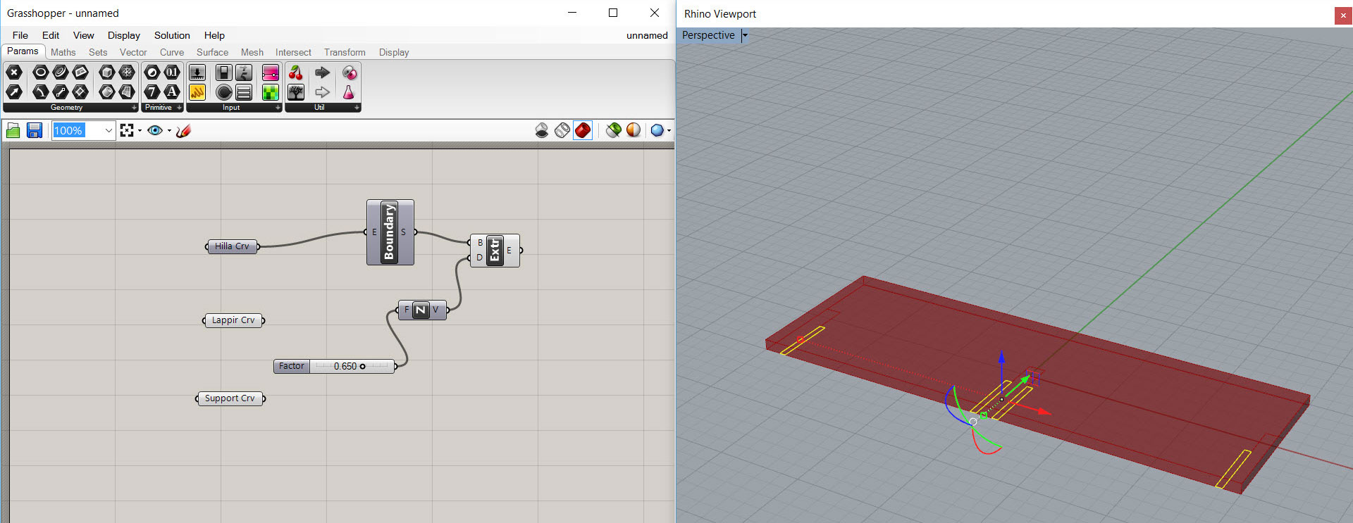Switch to the Surface tab
The height and width of the screenshot is (523, 1353).
(212, 52)
